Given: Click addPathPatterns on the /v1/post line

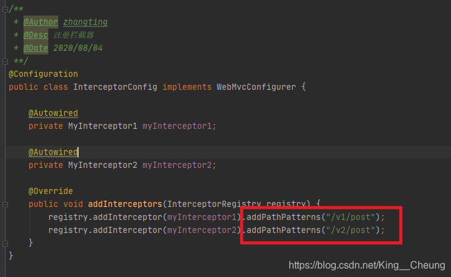Looking at the screenshot, I should pyautogui.click(x=283, y=217).
